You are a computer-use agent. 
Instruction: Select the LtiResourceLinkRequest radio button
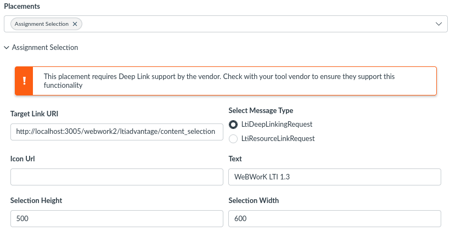click(233, 139)
